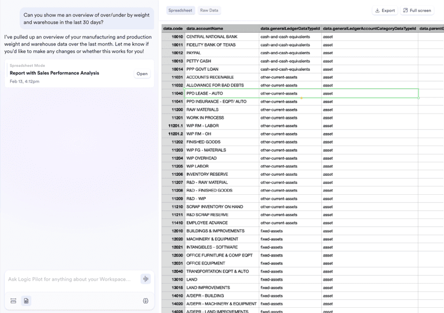Click OFFICE FURNITURE & COMP EQPT cell
The height and width of the screenshot is (313, 444).
pyautogui.click(x=222, y=255)
